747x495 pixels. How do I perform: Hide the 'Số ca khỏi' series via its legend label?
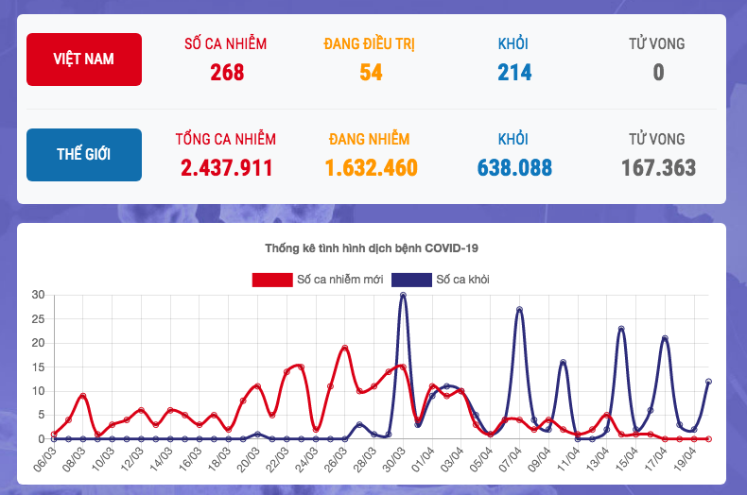[462, 280]
